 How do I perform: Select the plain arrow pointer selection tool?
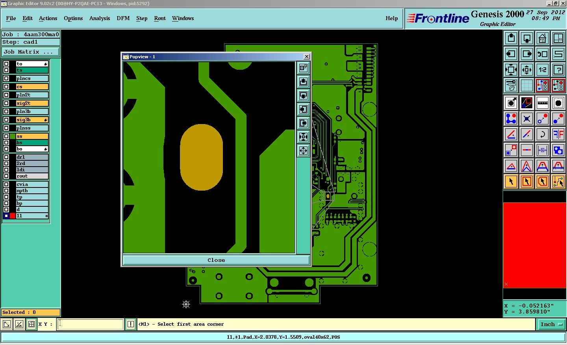click(x=511, y=182)
